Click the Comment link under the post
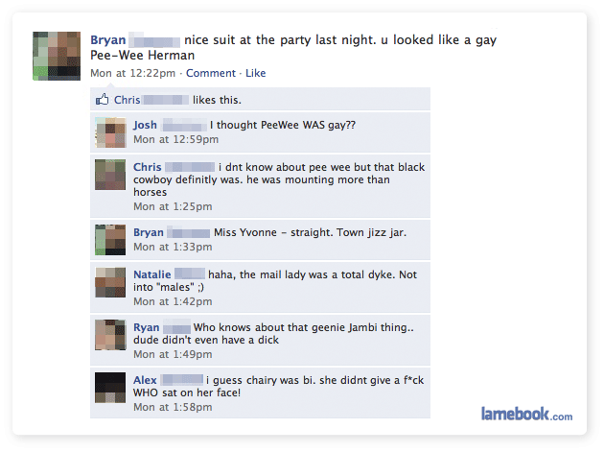 click(x=210, y=73)
